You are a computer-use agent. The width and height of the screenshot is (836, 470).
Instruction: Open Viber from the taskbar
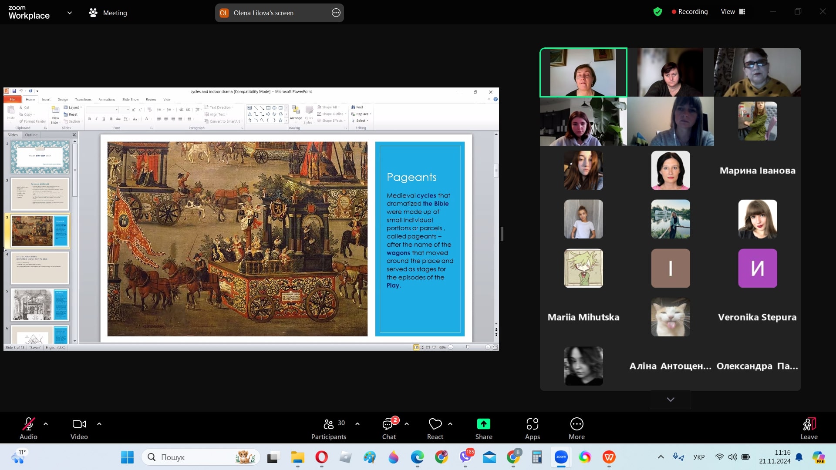tap(465, 457)
